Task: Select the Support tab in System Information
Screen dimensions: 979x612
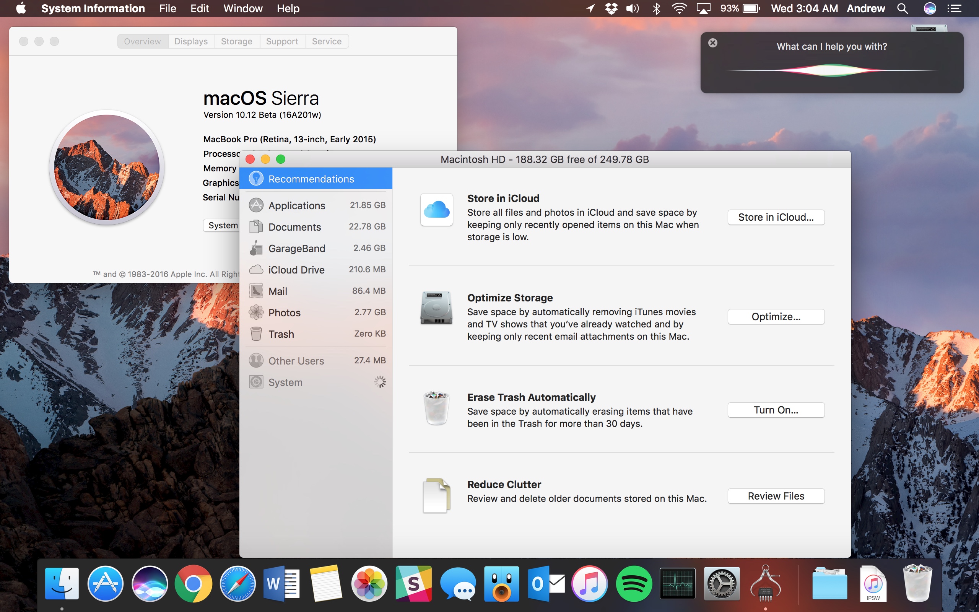Action: pyautogui.click(x=281, y=41)
